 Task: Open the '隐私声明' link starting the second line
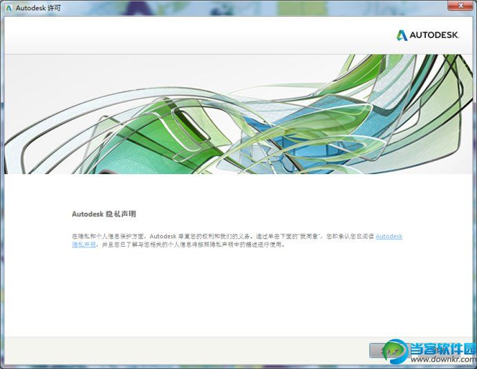point(84,245)
